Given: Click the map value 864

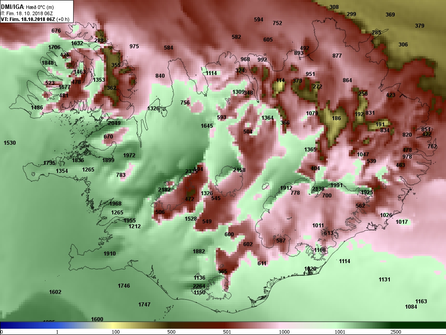Looking at the screenshot, I should point(347,80).
